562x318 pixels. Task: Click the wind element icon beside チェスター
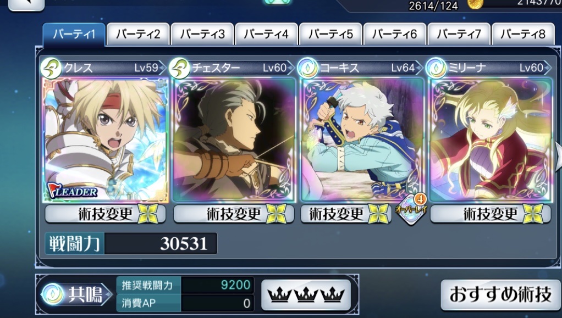click(179, 68)
